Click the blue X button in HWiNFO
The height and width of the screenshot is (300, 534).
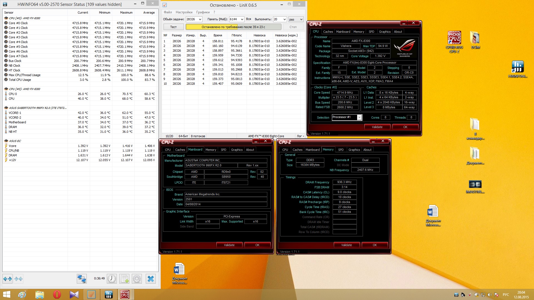[x=150, y=279]
